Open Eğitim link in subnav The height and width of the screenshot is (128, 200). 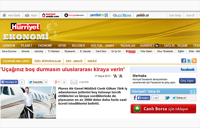point(181,51)
